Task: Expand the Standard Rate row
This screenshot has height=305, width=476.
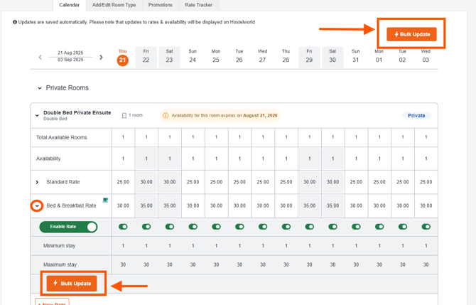Action: 38,182
